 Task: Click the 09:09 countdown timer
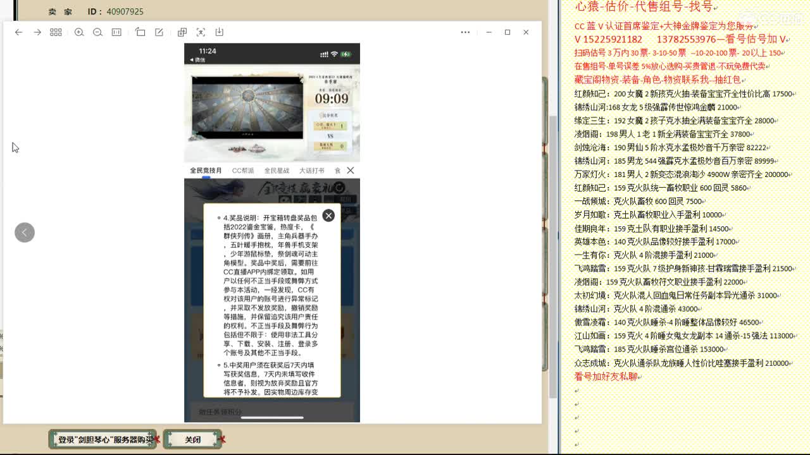(332, 99)
